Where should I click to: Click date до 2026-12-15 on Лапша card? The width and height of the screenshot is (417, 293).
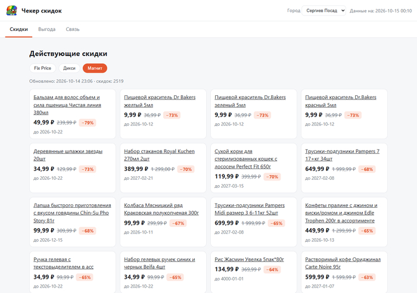click(48, 240)
